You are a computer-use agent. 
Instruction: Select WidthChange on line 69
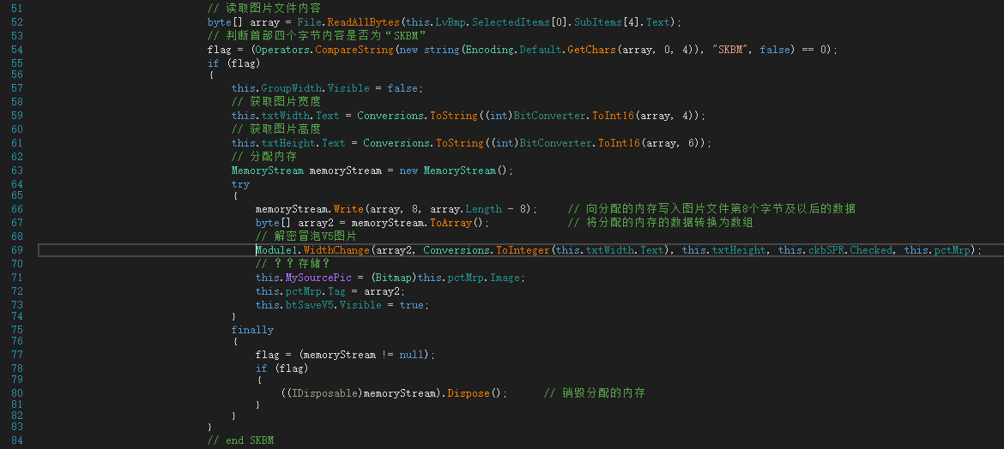point(336,250)
